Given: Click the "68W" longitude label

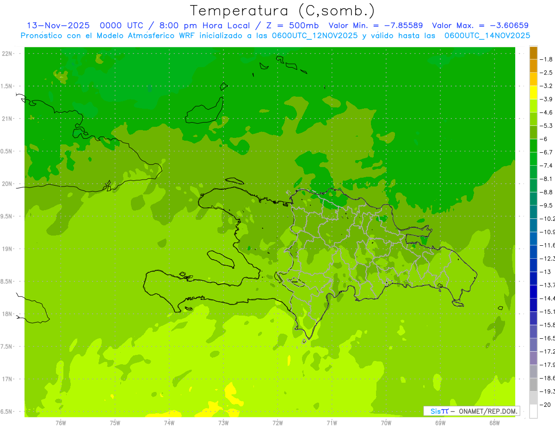Looking at the screenshot, I should pyautogui.click(x=494, y=423).
